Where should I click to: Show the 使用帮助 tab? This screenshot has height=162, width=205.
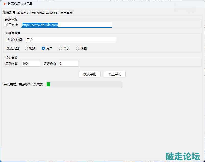66,13
